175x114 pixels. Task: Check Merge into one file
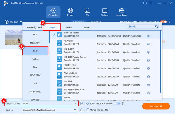pos(88,110)
